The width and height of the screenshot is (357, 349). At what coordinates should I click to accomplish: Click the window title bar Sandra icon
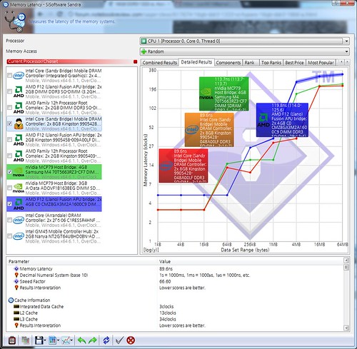[x=6, y=4]
